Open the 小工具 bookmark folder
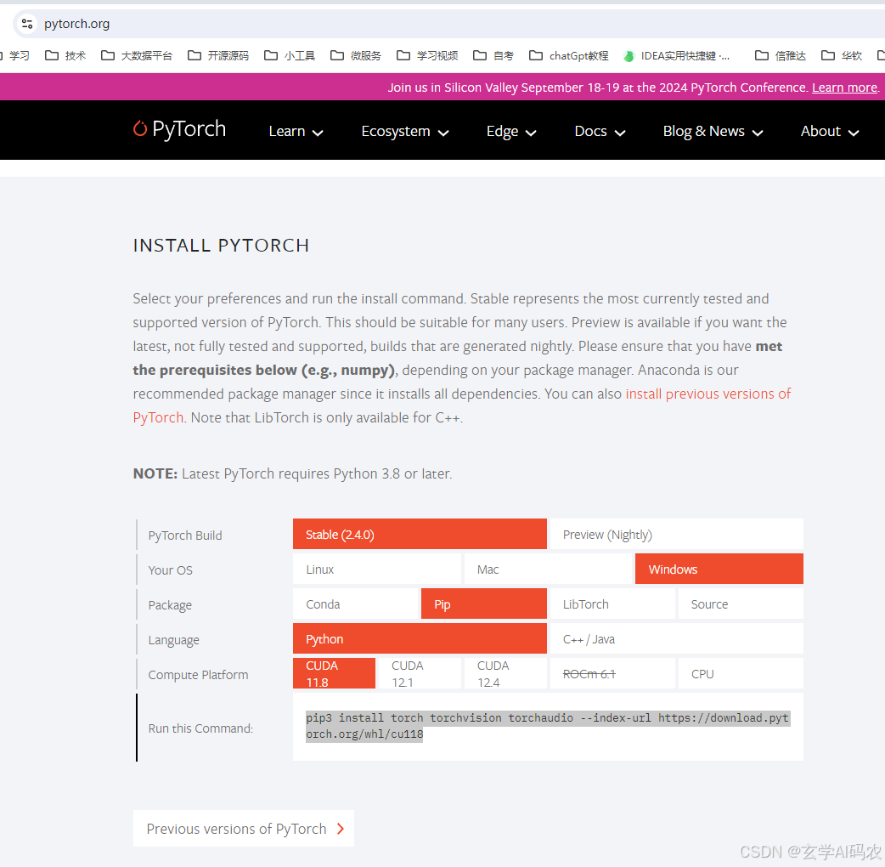This screenshot has width=885, height=867. pos(290,55)
